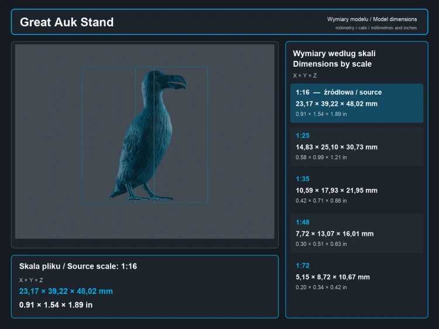Click the 0.58 × 0.99 × 1.21 in value
The height and width of the screenshot is (329, 439).
pos(321,157)
